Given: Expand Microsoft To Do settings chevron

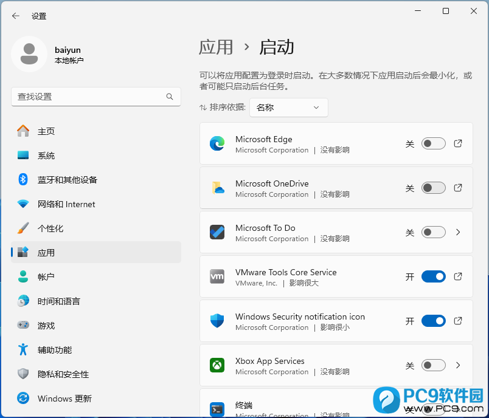Looking at the screenshot, I should [x=458, y=232].
